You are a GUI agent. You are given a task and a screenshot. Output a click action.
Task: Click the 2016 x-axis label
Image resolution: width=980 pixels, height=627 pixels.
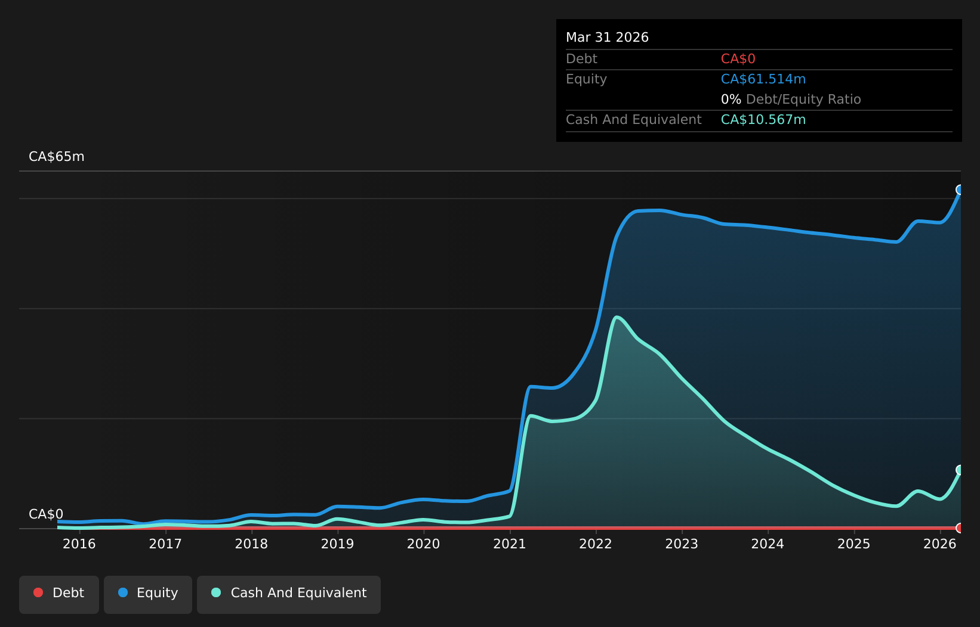coord(79,544)
